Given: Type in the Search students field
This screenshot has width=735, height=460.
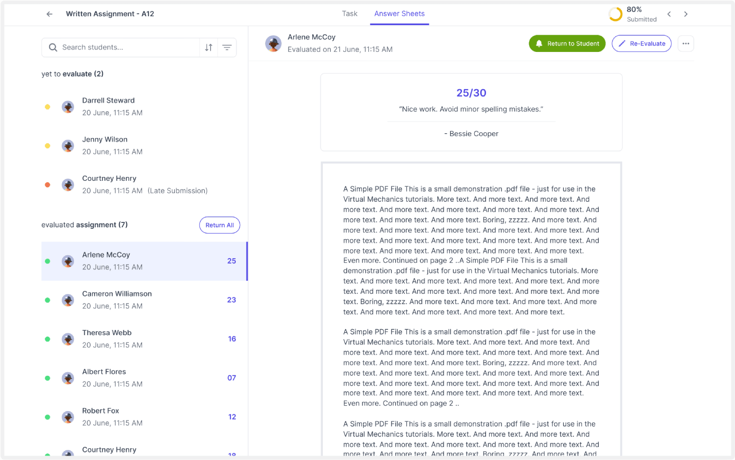Looking at the screenshot, I should 127,48.
